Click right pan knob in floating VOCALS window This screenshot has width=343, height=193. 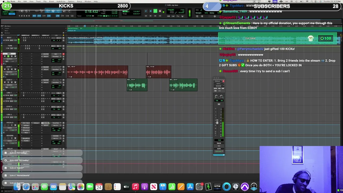221,96
